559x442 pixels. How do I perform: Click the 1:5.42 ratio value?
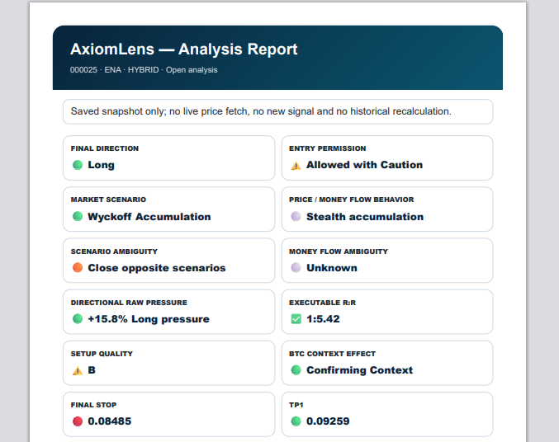tap(324, 319)
